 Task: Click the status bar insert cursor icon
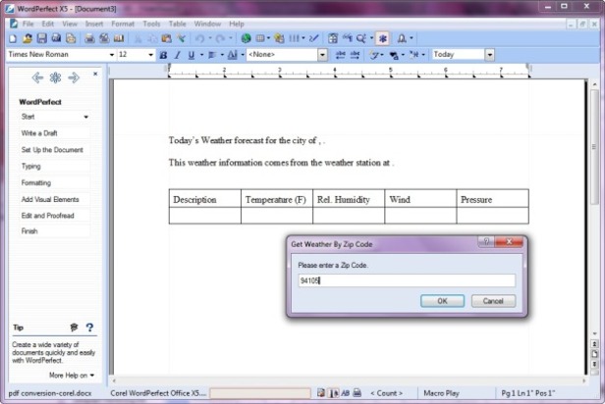(333, 393)
